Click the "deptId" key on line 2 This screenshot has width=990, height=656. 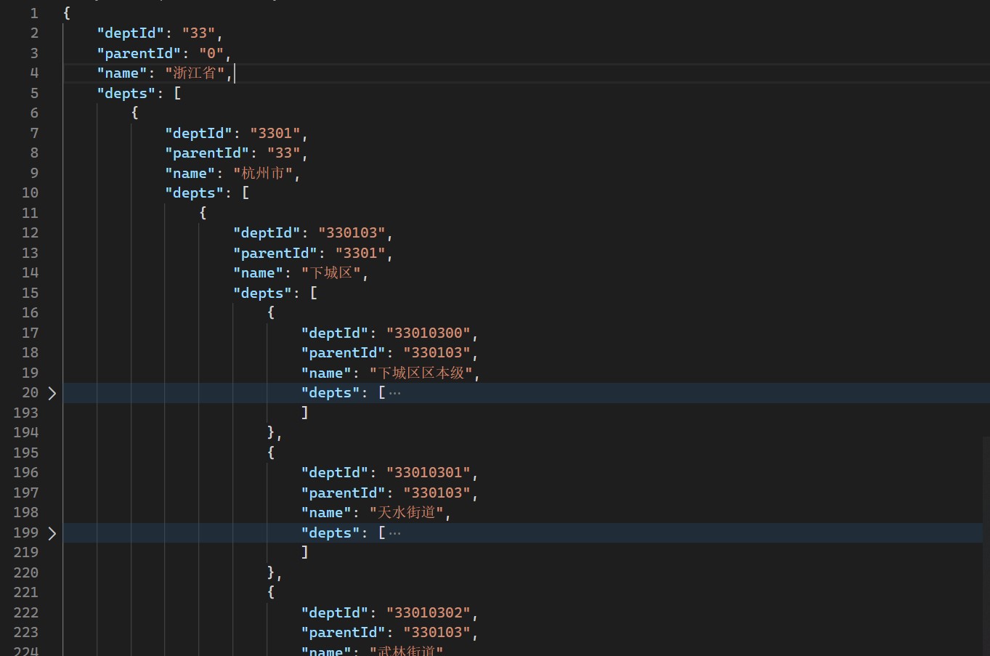click(131, 33)
